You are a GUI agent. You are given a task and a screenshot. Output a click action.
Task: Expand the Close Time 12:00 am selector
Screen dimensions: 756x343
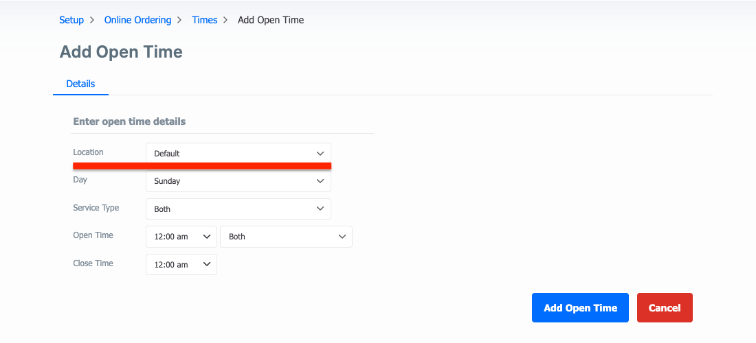point(181,265)
